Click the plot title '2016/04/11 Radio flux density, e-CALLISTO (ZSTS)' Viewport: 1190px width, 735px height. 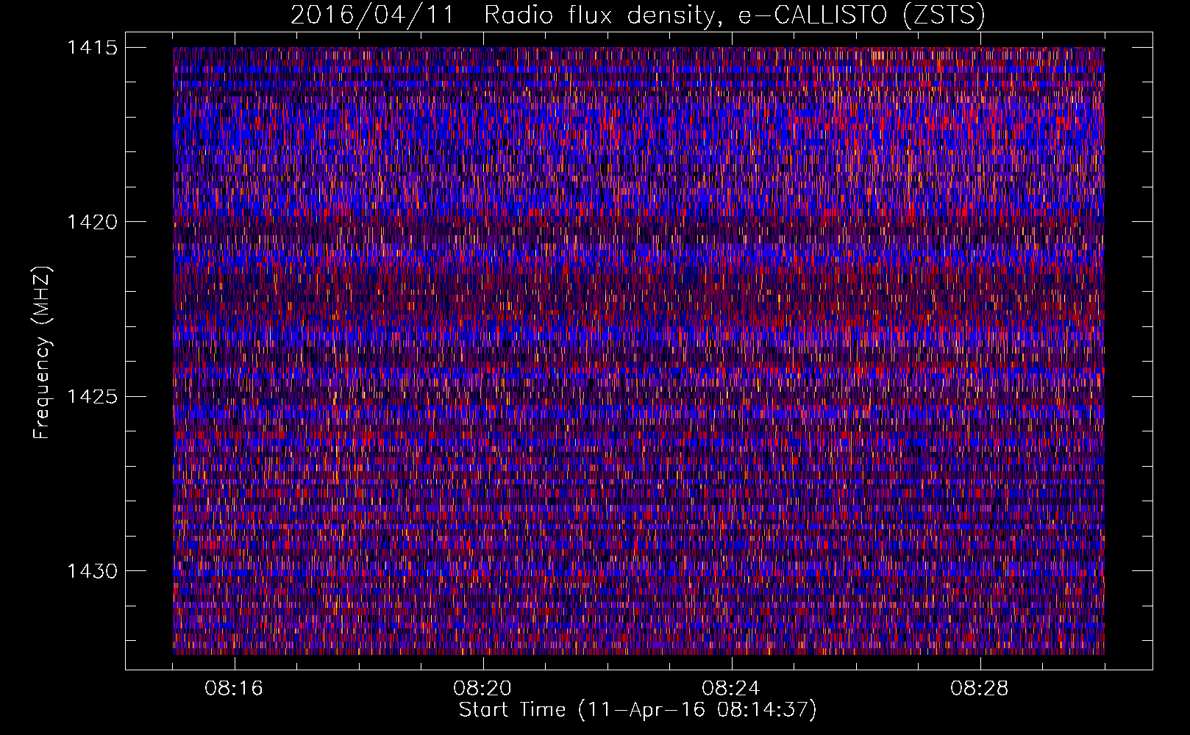[x=638, y=15]
